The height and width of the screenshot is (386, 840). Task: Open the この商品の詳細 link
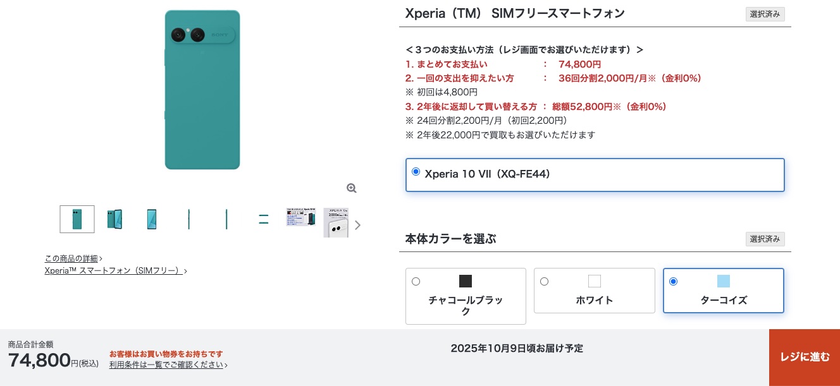click(x=71, y=258)
